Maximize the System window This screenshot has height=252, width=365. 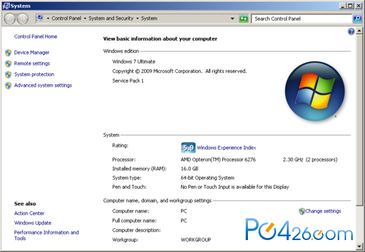coord(350,6)
